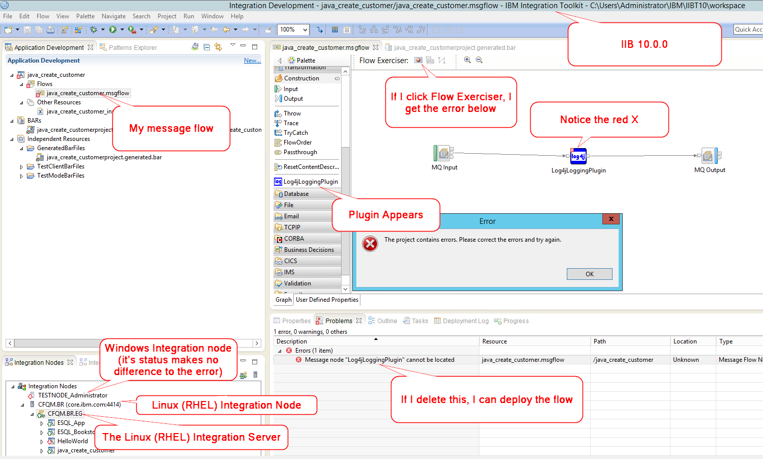
Task: Expand the TestClientBarFiles folder
Action: pyautogui.click(x=21, y=166)
